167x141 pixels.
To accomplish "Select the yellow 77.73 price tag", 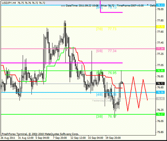I will 160,27.
